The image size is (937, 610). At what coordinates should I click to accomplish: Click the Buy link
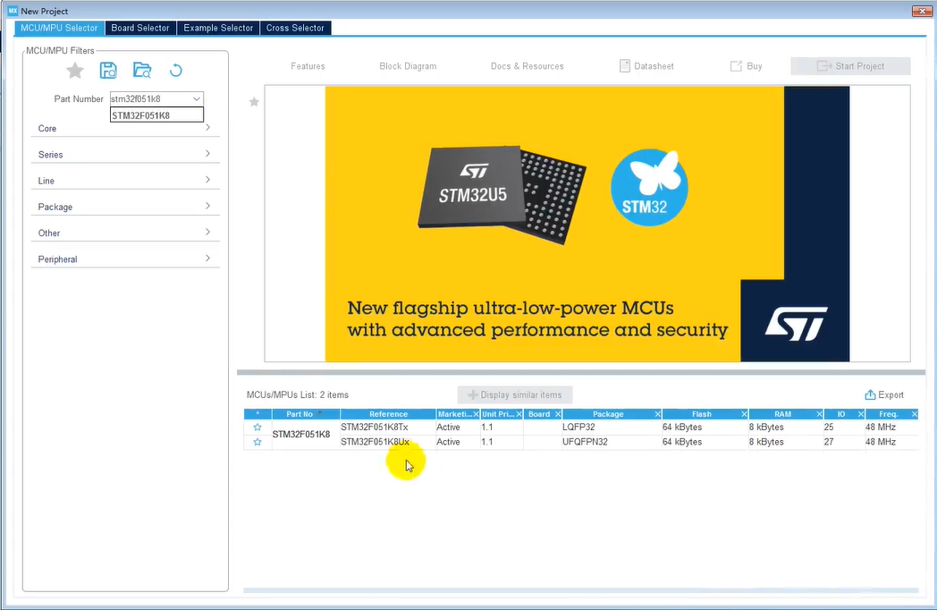click(747, 66)
